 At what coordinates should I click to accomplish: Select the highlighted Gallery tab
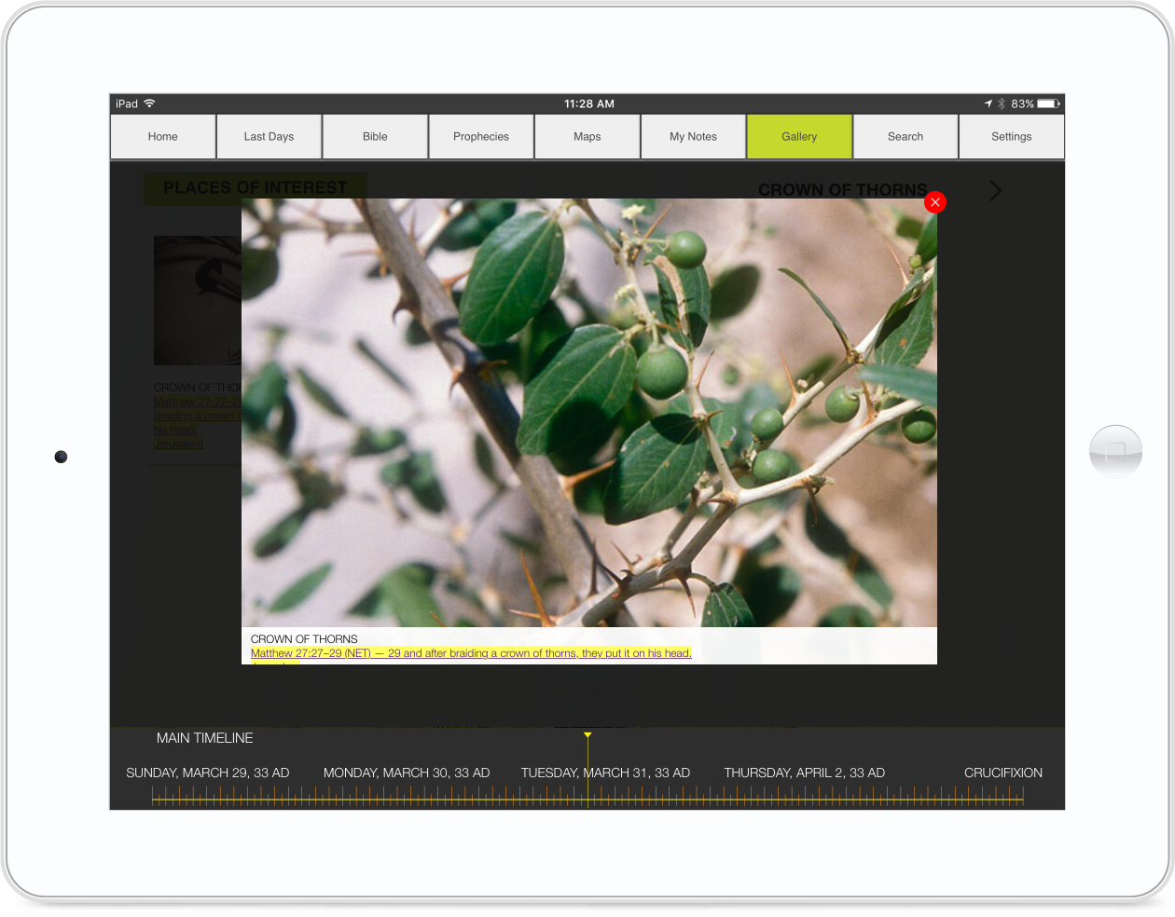799,137
